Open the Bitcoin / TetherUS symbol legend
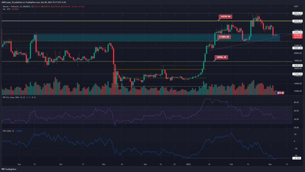 tap(11, 7)
